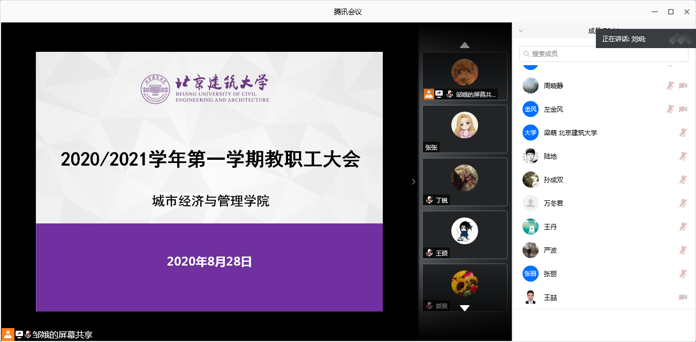This screenshot has width=696, height=342.
Task: Toggle the microphone for 万冬君
Action: (x=683, y=203)
